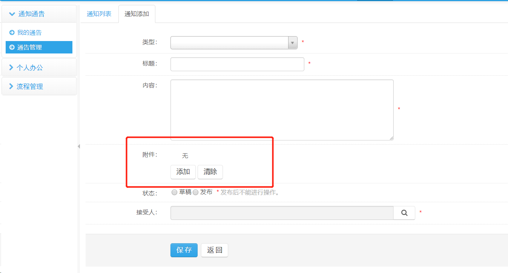Collapse the sidebar with the splitter arrow
Image resolution: width=508 pixels, height=273 pixels.
click(x=79, y=146)
